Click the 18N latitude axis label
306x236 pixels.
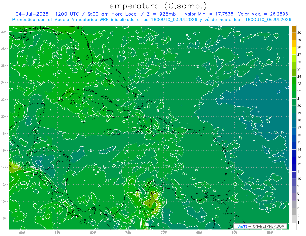click(4, 133)
